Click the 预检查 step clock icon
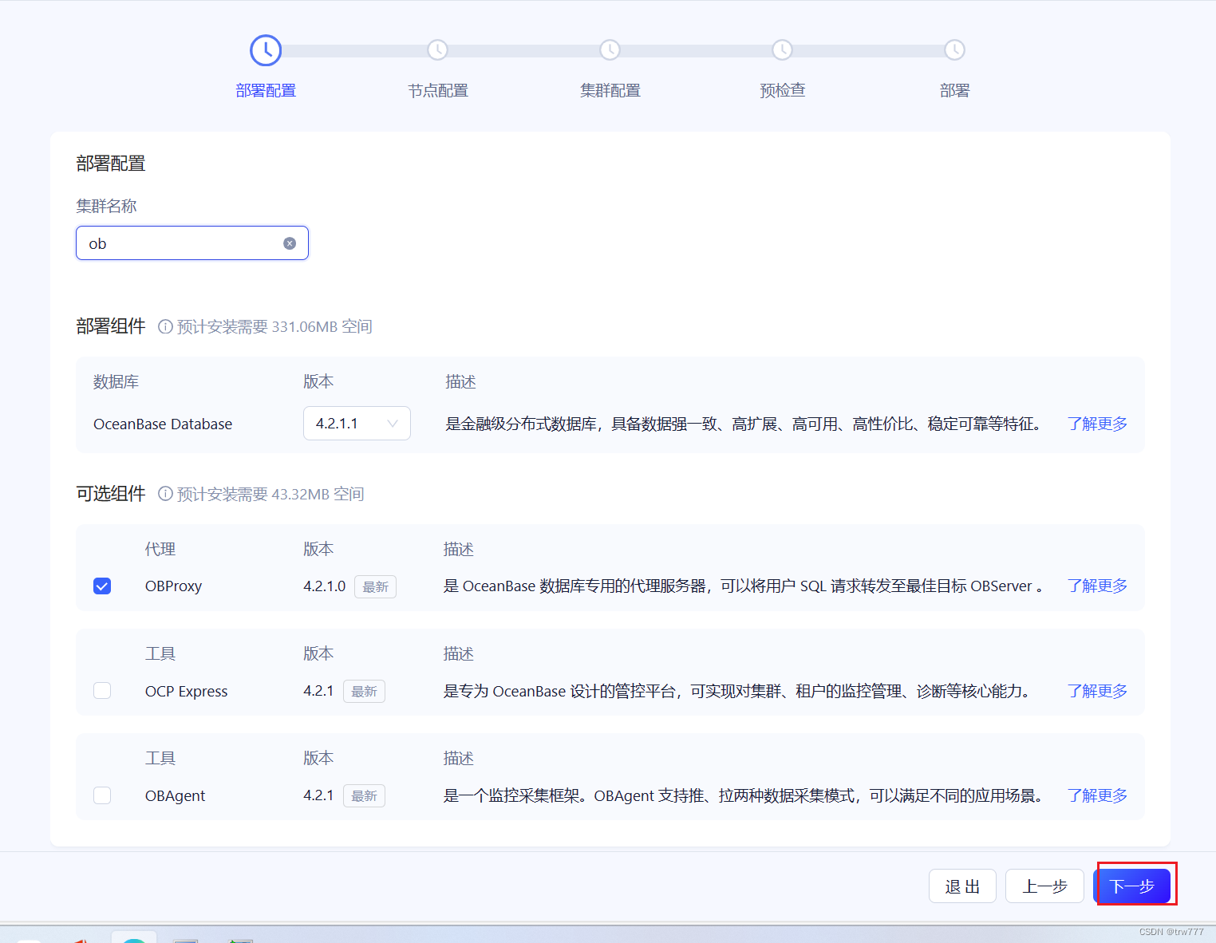The image size is (1216, 943). click(x=782, y=50)
